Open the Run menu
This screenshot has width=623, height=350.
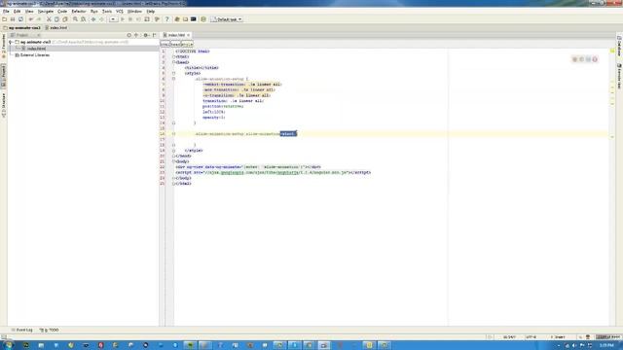[x=94, y=12]
